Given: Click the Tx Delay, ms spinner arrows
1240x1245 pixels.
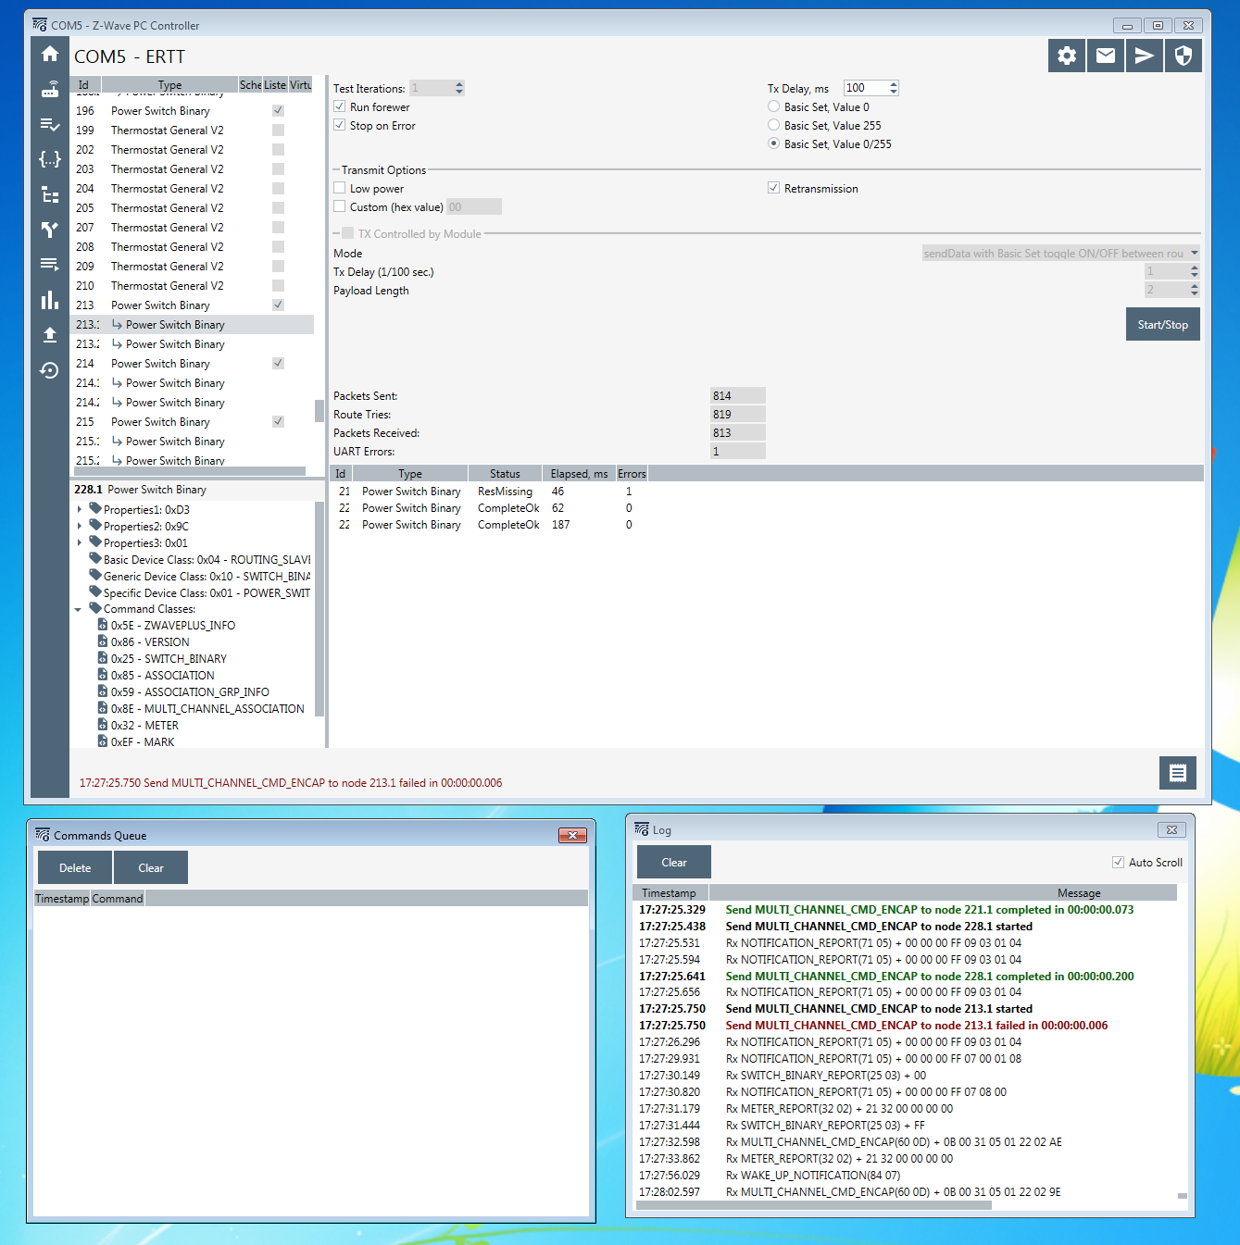Looking at the screenshot, I should (894, 88).
